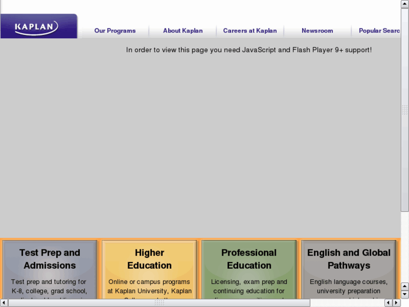The image size is (409, 307).
Task: Click the Kaplan logo
Action: point(39,26)
